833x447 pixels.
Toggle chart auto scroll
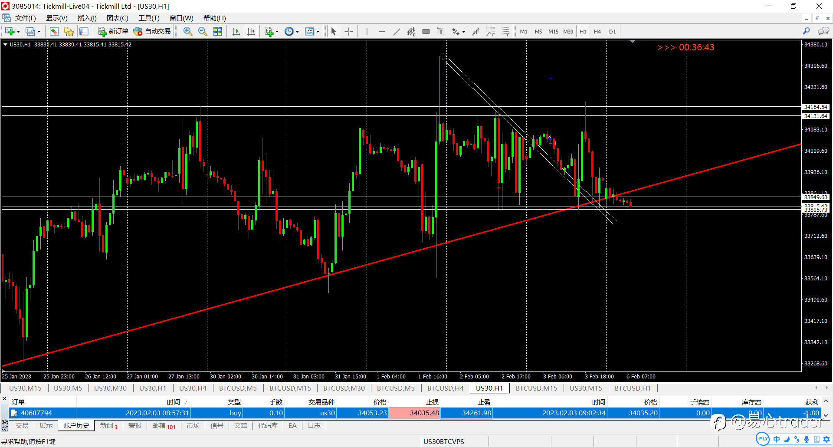coord(236,31)
